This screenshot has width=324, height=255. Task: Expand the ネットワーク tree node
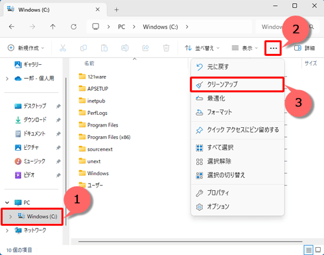[7, 230]
